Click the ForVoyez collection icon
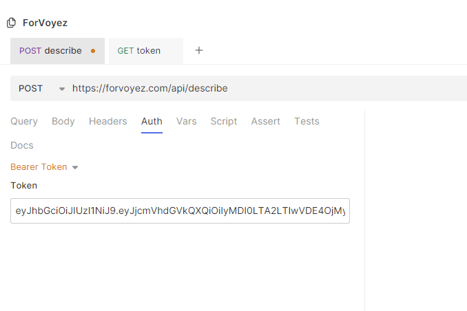 [11, 23]
